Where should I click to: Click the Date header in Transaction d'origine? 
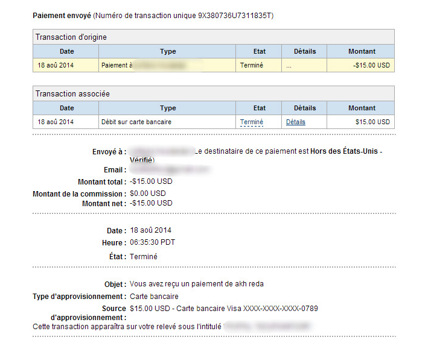[x=67, y=51]
